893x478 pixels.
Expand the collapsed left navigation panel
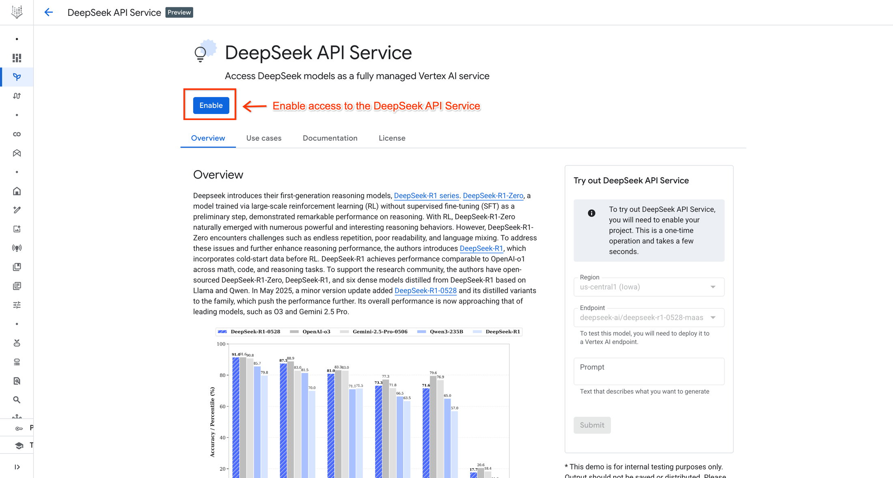(x=17, y=467)
